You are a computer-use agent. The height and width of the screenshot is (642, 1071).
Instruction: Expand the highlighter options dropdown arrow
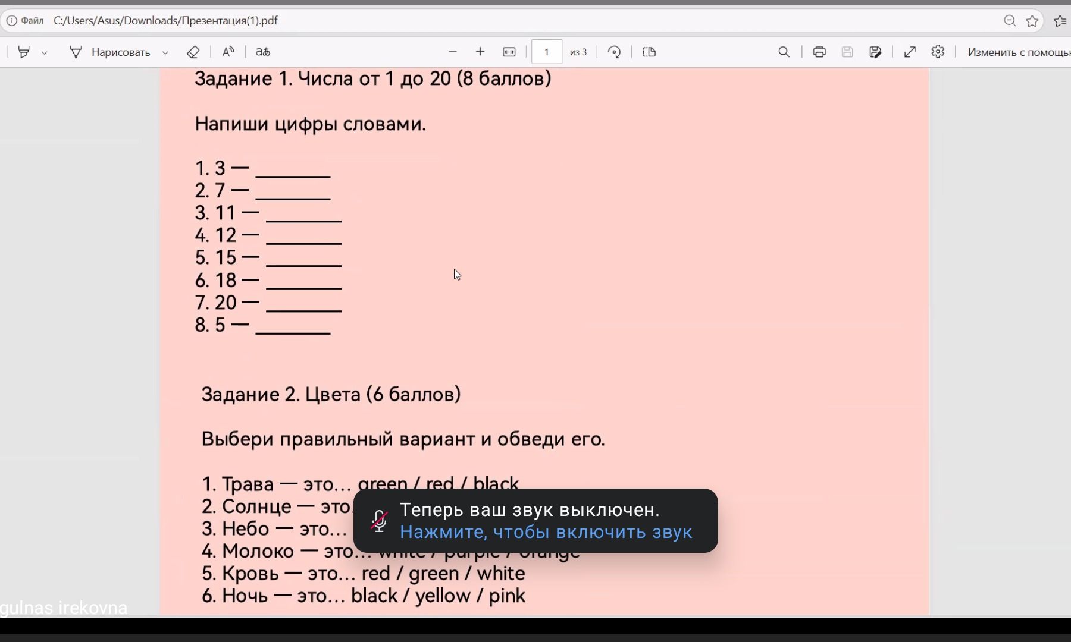[45, 53]
